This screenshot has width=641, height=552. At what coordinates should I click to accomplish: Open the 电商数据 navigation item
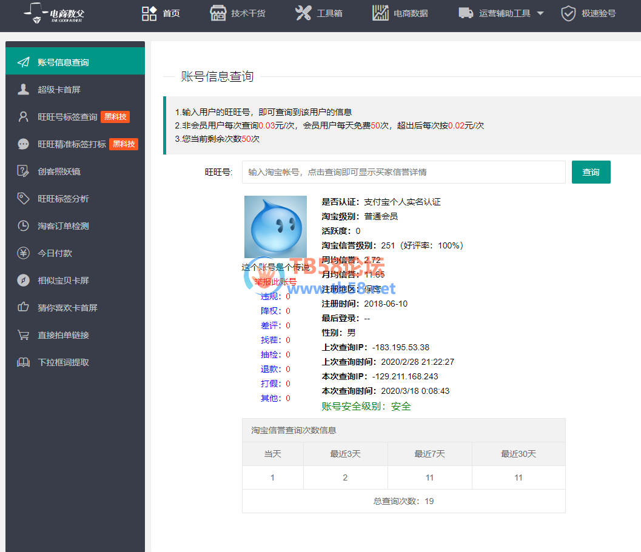pyautogui.click(x=400, y=13)
